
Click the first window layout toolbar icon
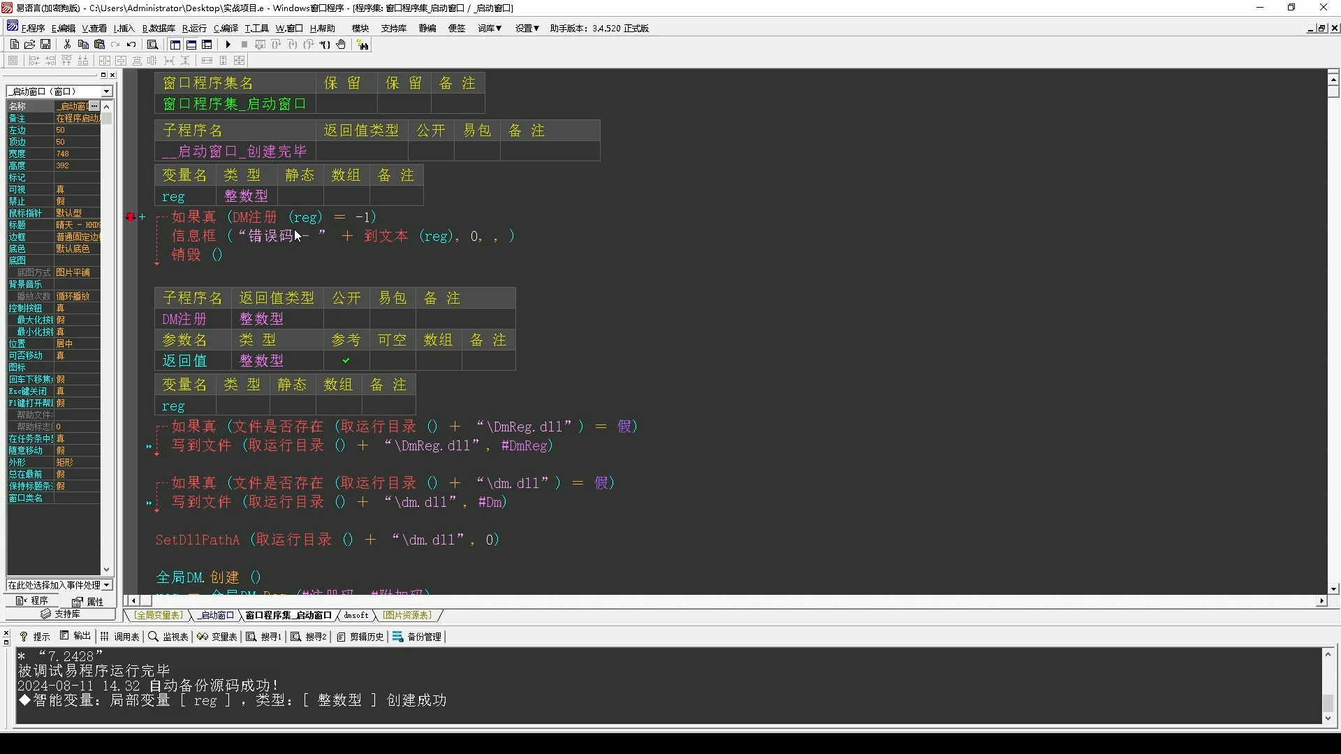tap(175, 45)
